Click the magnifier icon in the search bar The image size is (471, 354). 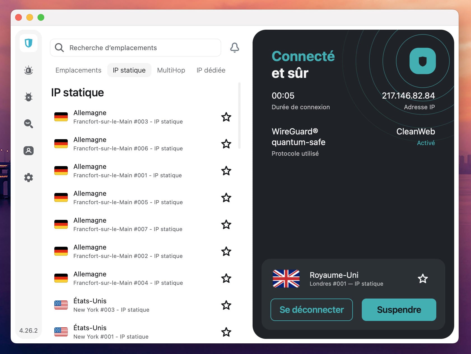(x=59, y=48)
